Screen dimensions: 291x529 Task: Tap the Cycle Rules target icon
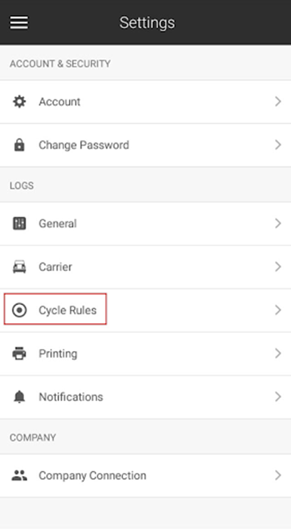click(19, 310)
